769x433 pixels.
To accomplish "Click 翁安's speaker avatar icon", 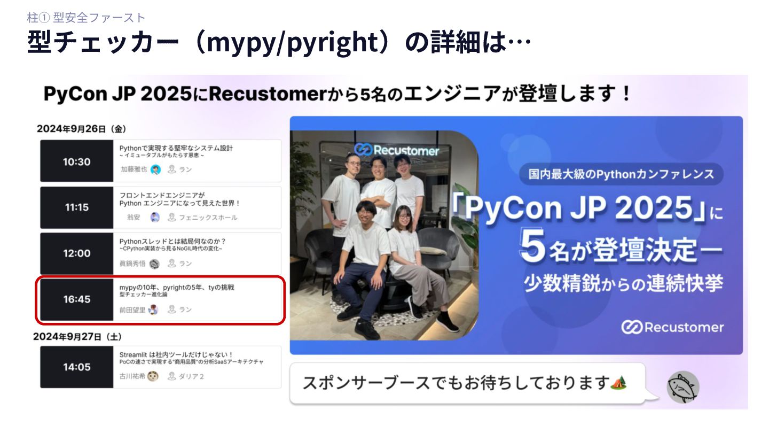I will [155, 217].
